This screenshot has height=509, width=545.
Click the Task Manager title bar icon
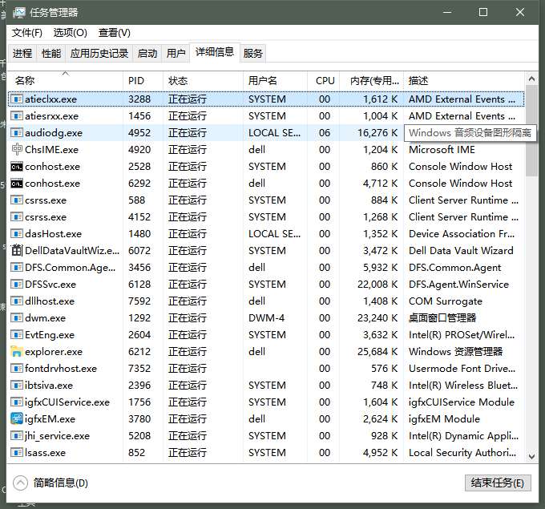(19, 13)
